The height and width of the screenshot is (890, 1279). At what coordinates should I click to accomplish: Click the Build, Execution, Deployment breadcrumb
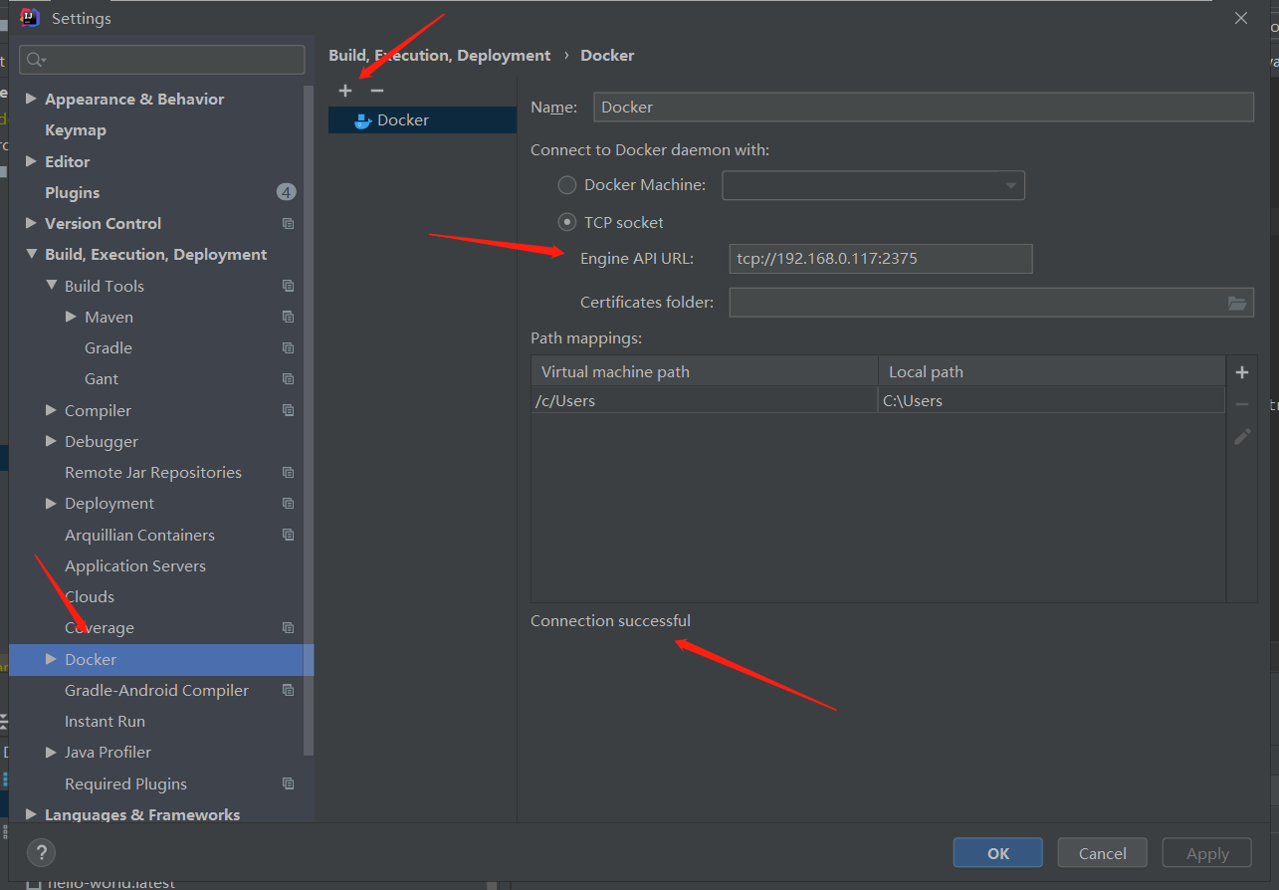440,56
